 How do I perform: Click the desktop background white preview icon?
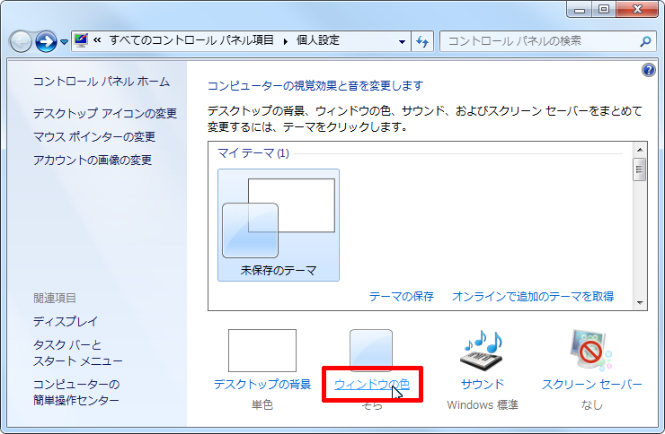(262, 351)
